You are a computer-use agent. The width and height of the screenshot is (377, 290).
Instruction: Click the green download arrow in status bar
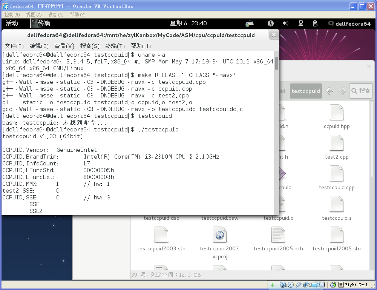click(x=273, y=285)
